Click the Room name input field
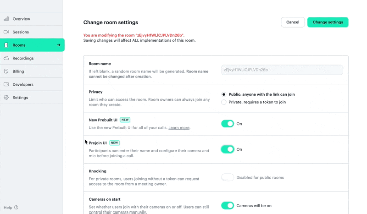This screenshot has width=367, height=214. click(282, 70)
